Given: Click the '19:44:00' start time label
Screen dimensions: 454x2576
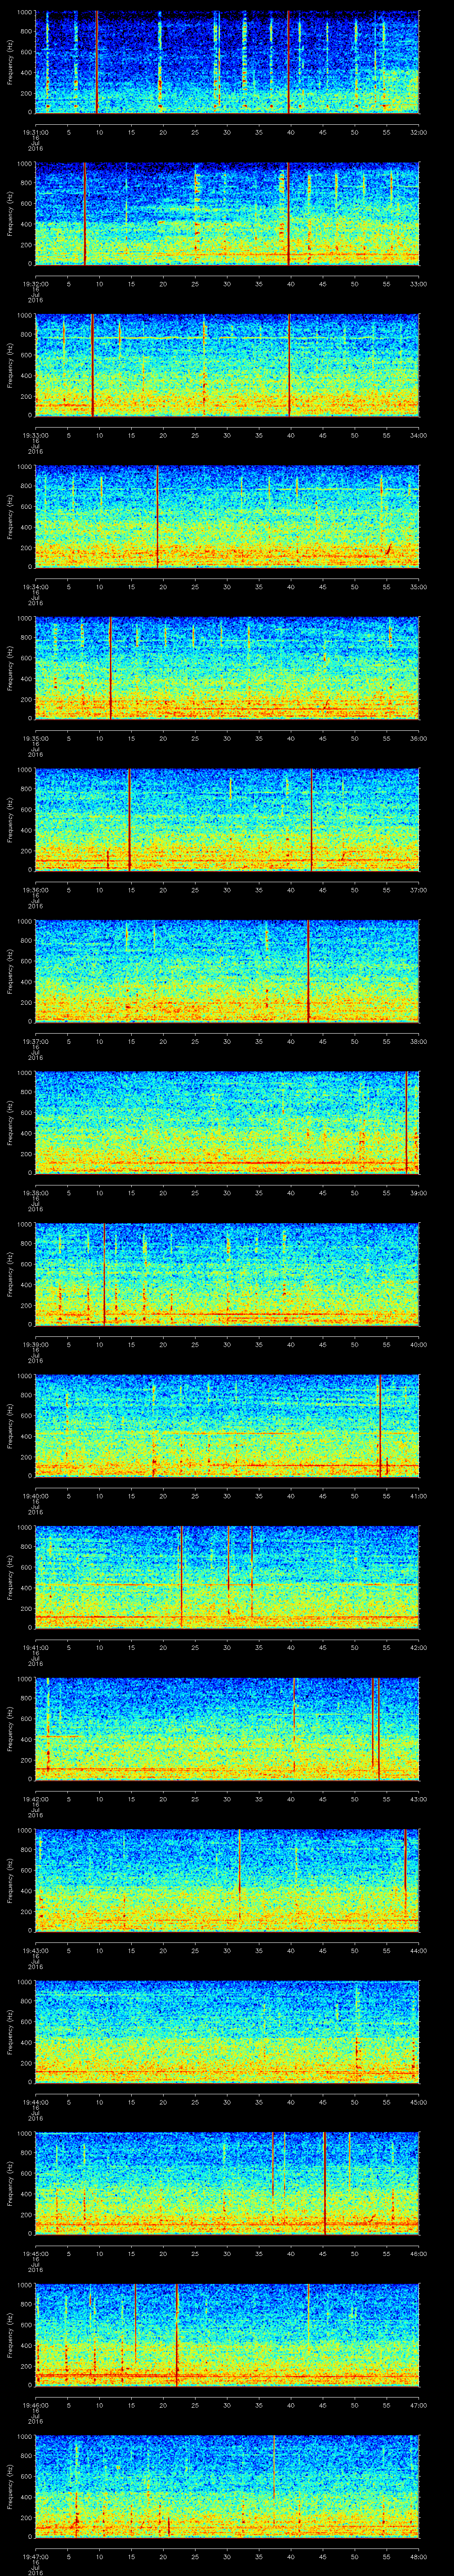Looking at the screenshot, I should point(35,2102).
